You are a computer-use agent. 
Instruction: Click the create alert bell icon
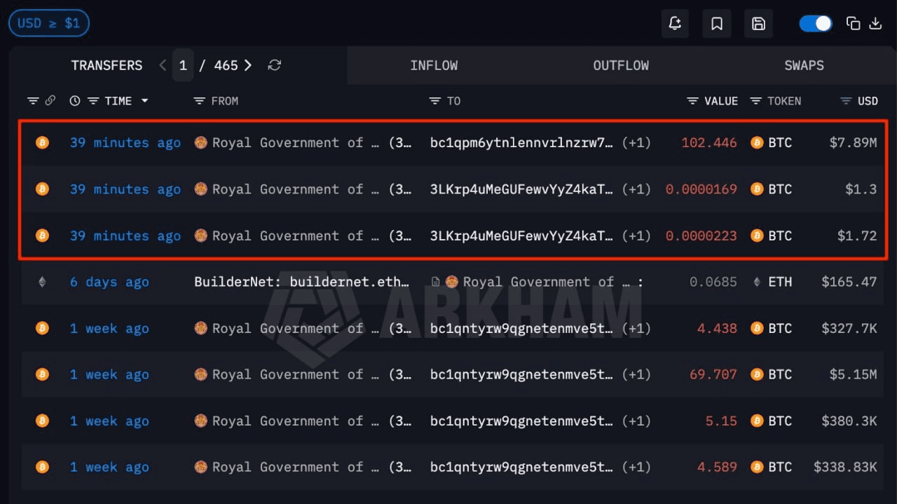coord(675,24)
